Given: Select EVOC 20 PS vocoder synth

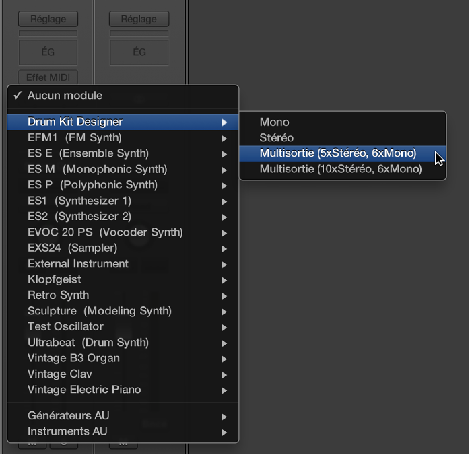Looking at the screenshot, I should coord(123,232).
